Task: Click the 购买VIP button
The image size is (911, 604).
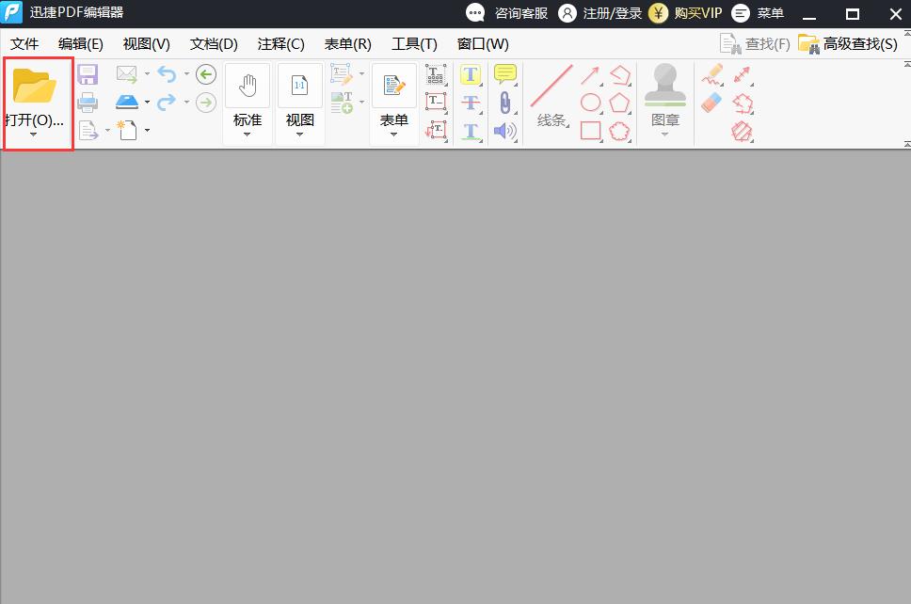Action: (x=685, y=13)
